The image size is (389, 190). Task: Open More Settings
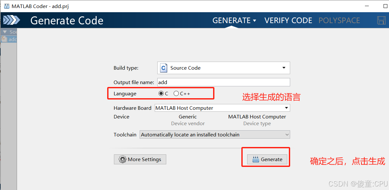point(140,160)
